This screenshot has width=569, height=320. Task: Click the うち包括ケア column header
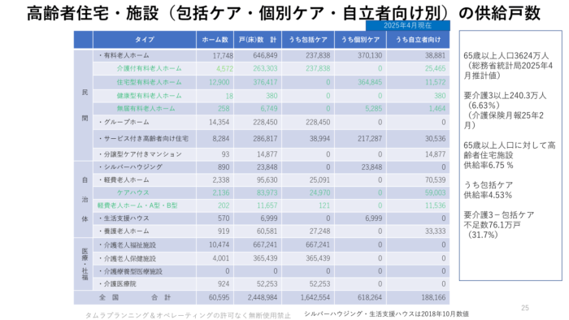tap(308, 40)
